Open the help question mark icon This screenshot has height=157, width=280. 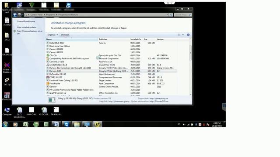(188, 35)
